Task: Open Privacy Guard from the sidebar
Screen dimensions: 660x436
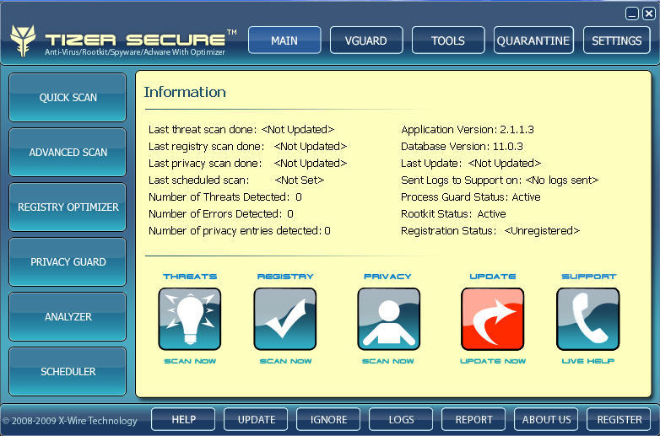Action: click(68, 262)
